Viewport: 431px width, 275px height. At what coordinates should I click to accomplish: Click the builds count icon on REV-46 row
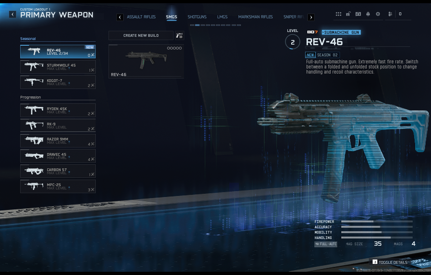tap(93, 55)
